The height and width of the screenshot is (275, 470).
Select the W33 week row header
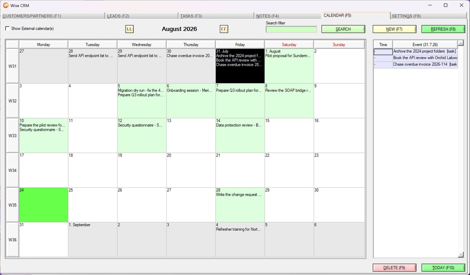12,135
